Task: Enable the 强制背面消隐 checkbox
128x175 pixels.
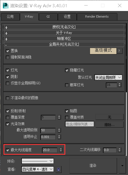Action: click(7, 57)
